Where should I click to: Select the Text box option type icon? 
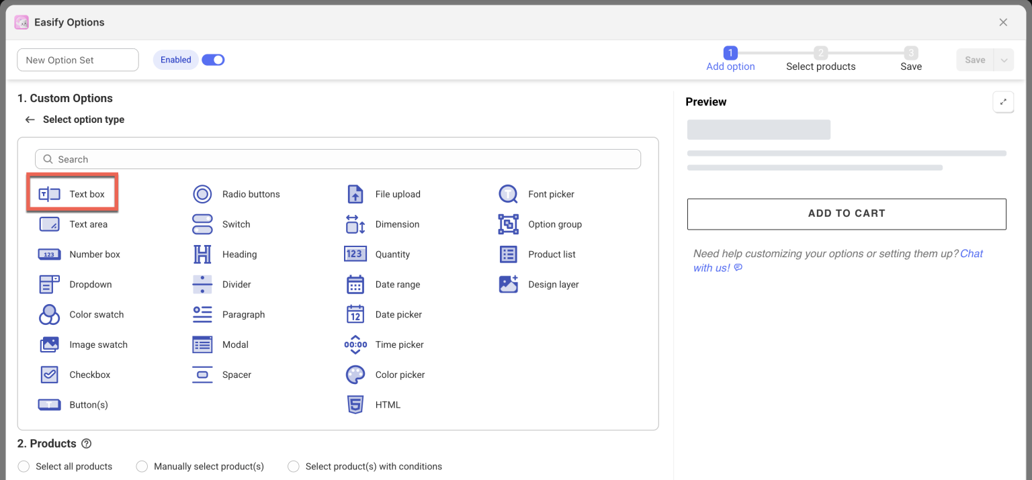49,194
